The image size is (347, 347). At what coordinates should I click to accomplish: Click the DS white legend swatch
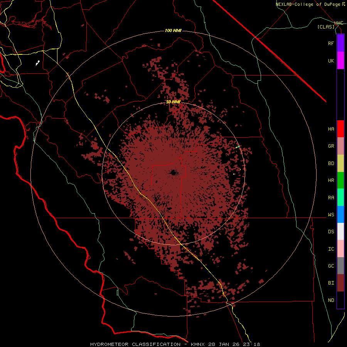click(x=340, y=231)
